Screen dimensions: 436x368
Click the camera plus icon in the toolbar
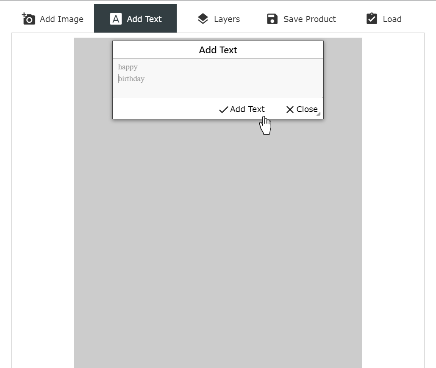[x=28, y=19]
